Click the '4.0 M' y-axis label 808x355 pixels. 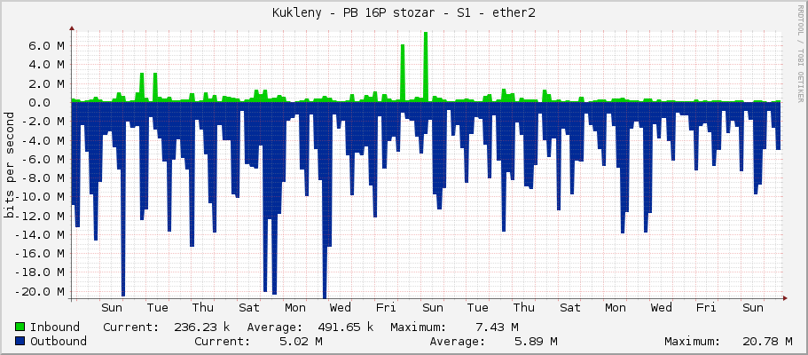47,65
